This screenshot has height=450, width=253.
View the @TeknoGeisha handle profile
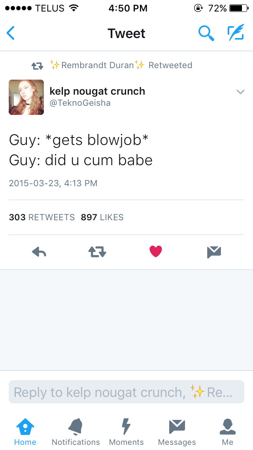(x=80, y=103)
